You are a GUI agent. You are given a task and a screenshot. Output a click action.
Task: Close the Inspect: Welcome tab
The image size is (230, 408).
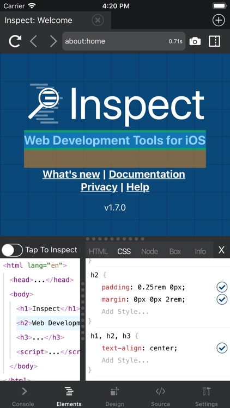coord(98,20)
